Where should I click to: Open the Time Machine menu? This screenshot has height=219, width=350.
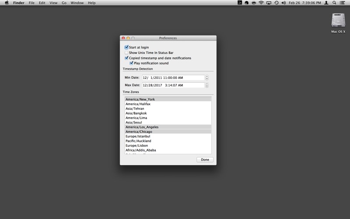click(276, 3)
